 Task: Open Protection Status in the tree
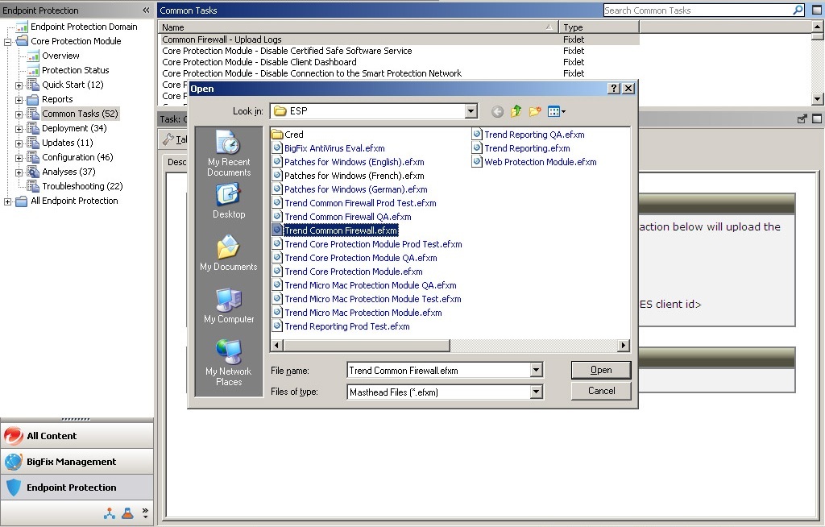(75, 70)
